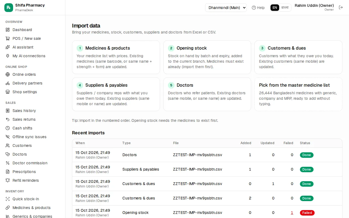Click the Shifa Pharmacy Px logo icon

tap(9, 8)
